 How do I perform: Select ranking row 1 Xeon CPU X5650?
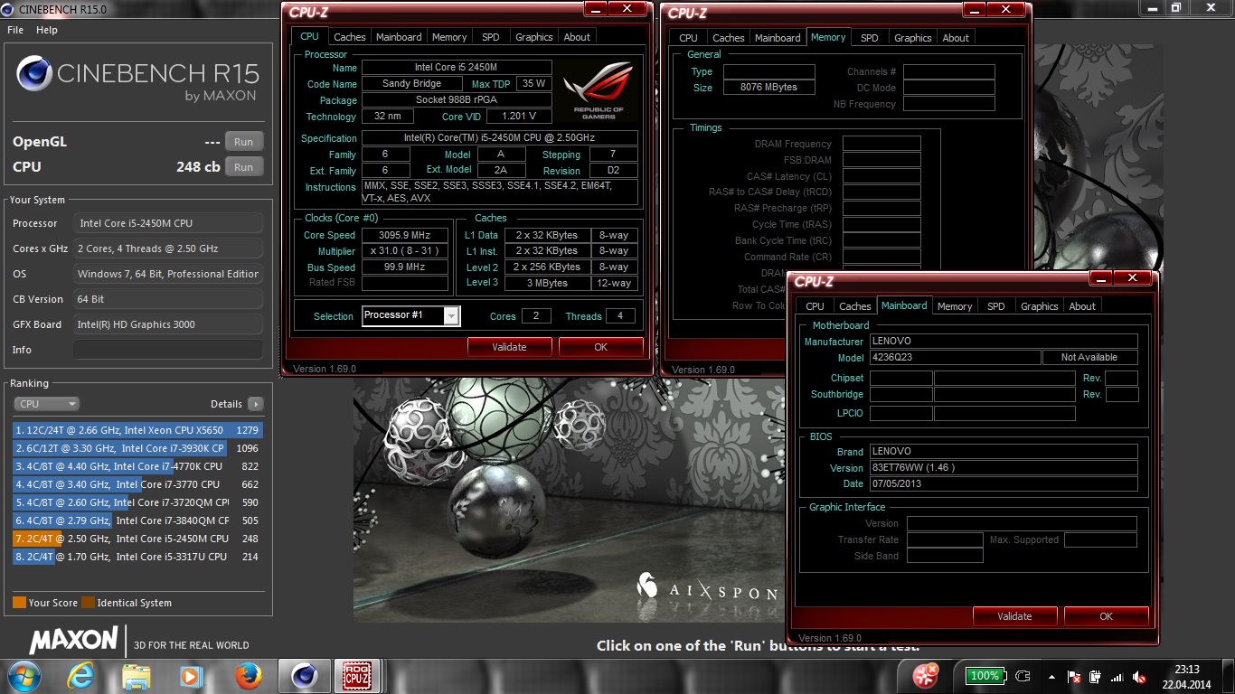[x=137, y=430]
